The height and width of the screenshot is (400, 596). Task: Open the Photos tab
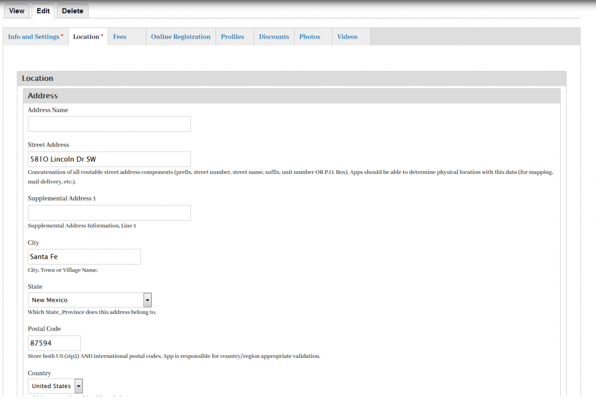pyautogui.click(x=310, y=37)
